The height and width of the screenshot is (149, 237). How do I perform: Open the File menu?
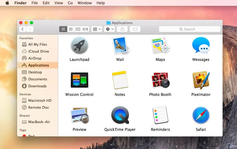35,3
